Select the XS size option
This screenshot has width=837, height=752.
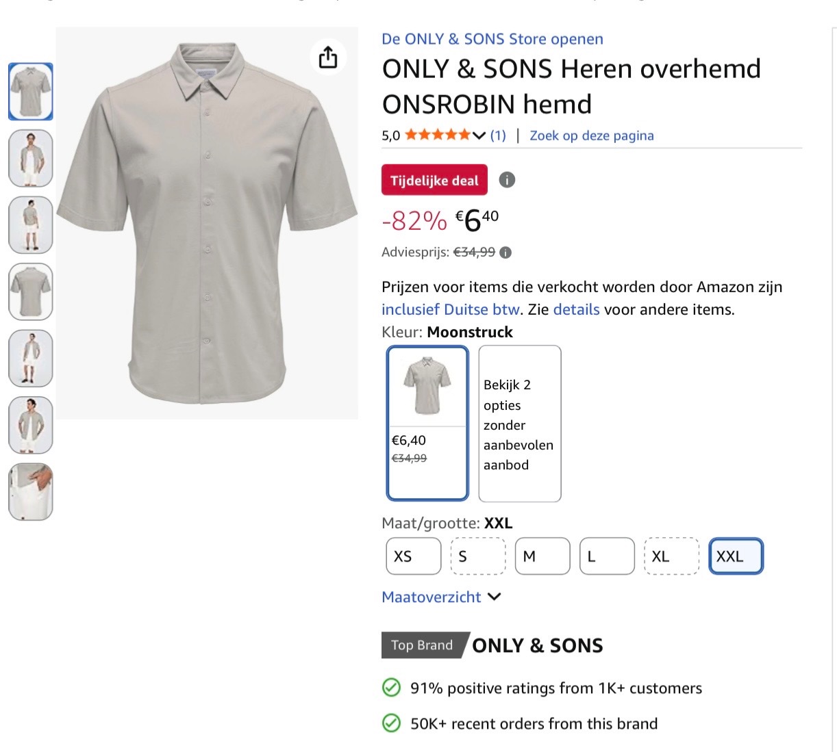(x=412, y=556)
